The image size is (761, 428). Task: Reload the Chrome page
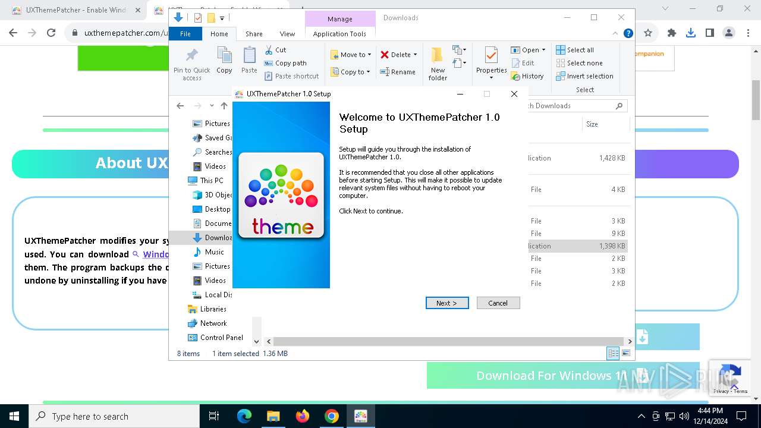click(x=51, y=33)
